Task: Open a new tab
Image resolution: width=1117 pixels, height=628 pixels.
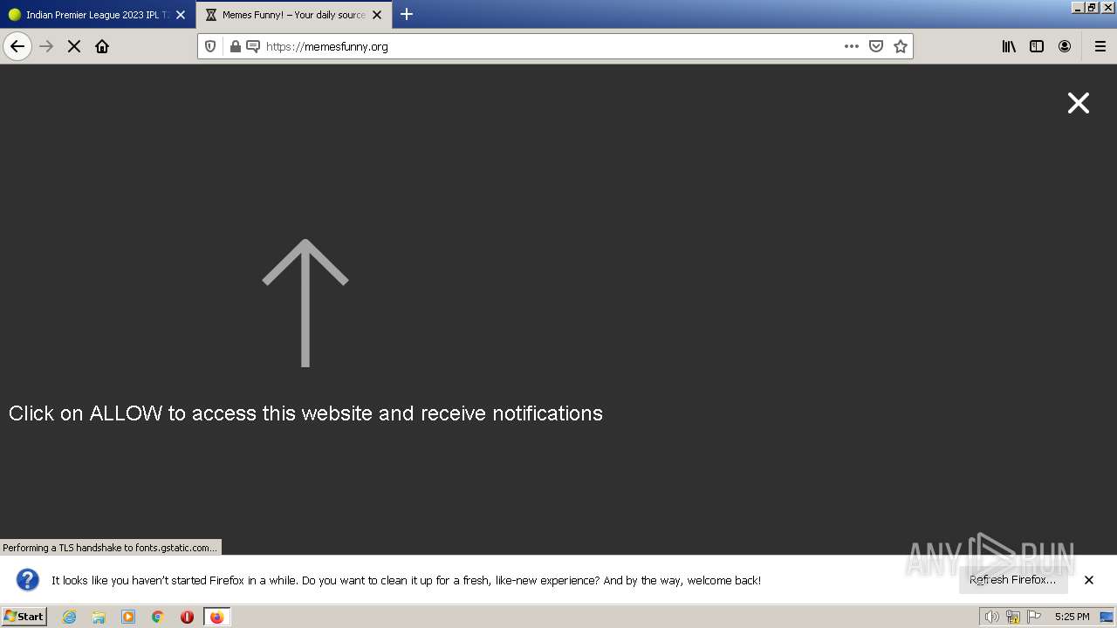Action: coord(407,15)
